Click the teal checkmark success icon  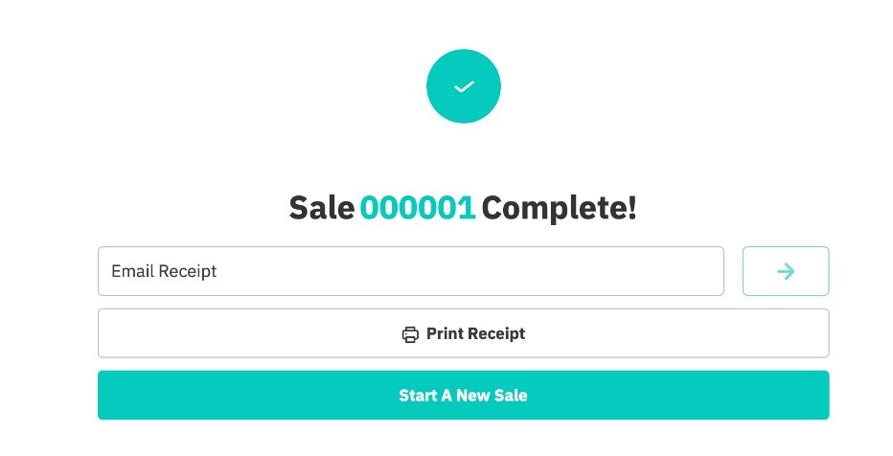pyautogui.click(x=464, y=87)
